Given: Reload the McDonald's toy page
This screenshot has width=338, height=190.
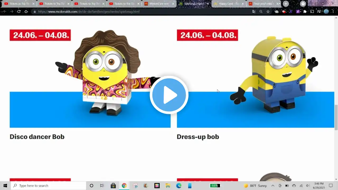Looking at the screenshot, I should click(19, 12).
